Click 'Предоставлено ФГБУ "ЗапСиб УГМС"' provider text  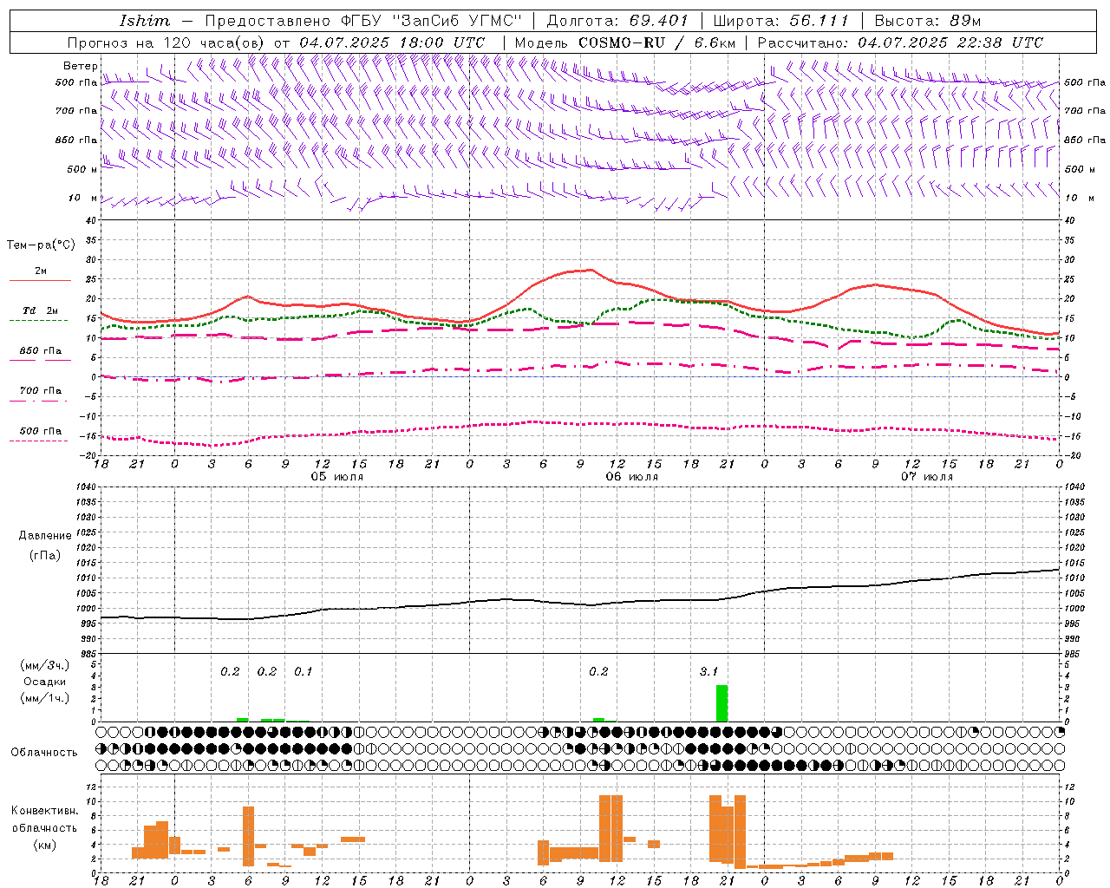[x=364, y=21]
